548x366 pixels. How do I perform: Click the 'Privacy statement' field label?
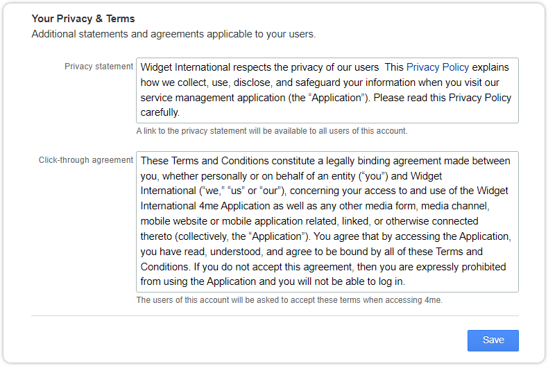pyautogui.click(x=99, y=67)
